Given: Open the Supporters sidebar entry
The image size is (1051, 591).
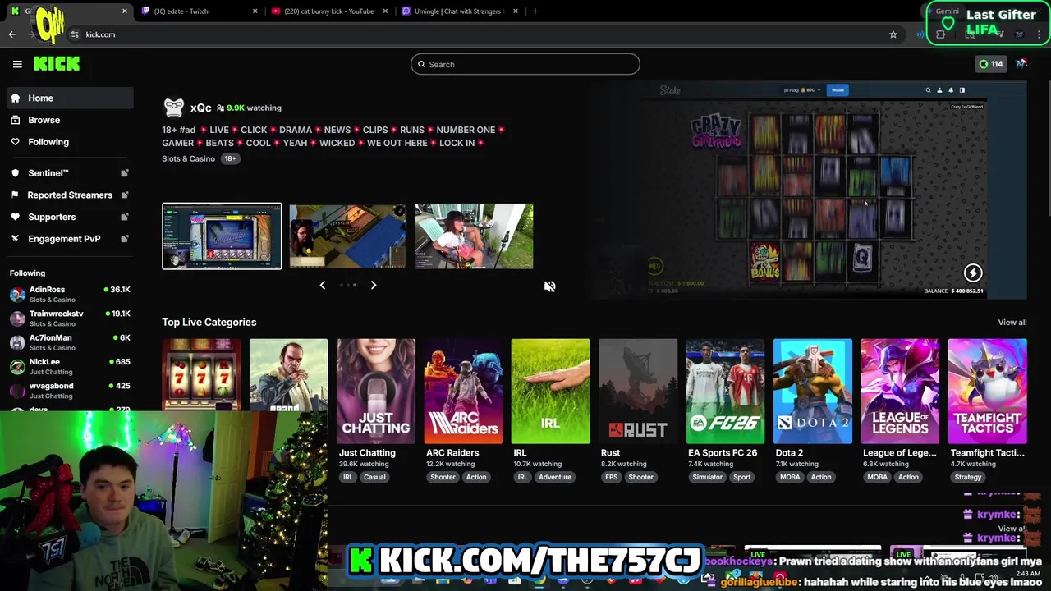Looking at the screenshot, I should pos(69,217).
